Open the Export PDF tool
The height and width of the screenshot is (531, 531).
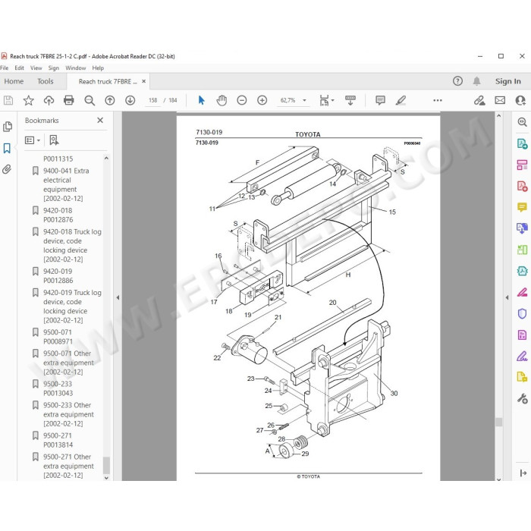(x=522, y=143)
